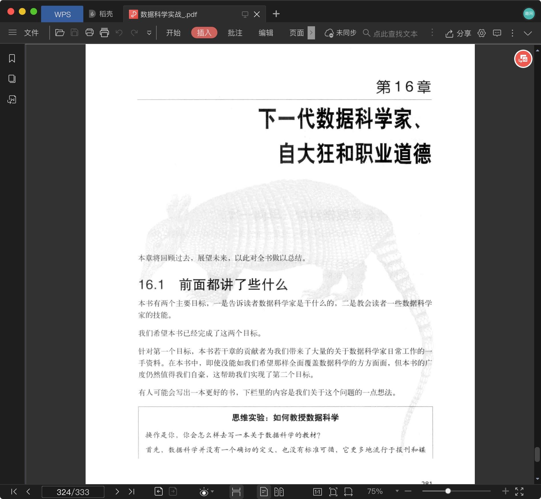The width and height of the screenshot is (541, 499).
Task: Select single page view
Action: [x=264, y=492]
